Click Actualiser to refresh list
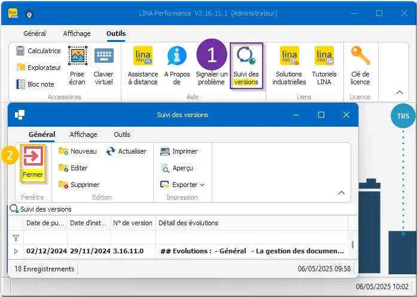The width and height of the screenshot is (417, 297). (126, 151)
